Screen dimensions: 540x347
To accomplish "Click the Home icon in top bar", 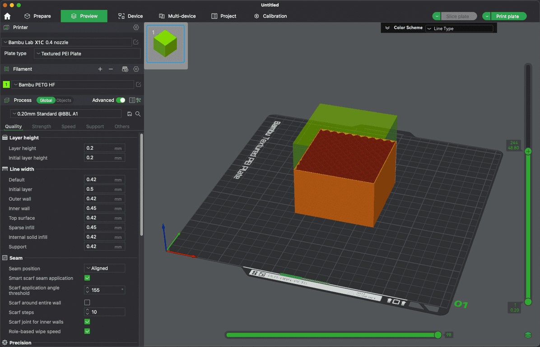I will (x=7, y=16).
